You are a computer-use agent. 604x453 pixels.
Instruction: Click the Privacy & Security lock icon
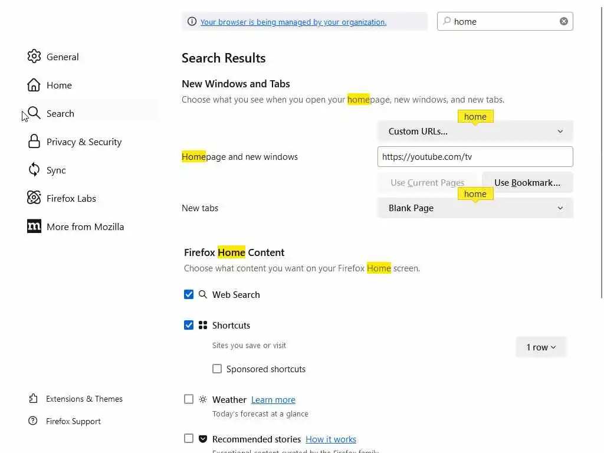click(x=34, y=142)
